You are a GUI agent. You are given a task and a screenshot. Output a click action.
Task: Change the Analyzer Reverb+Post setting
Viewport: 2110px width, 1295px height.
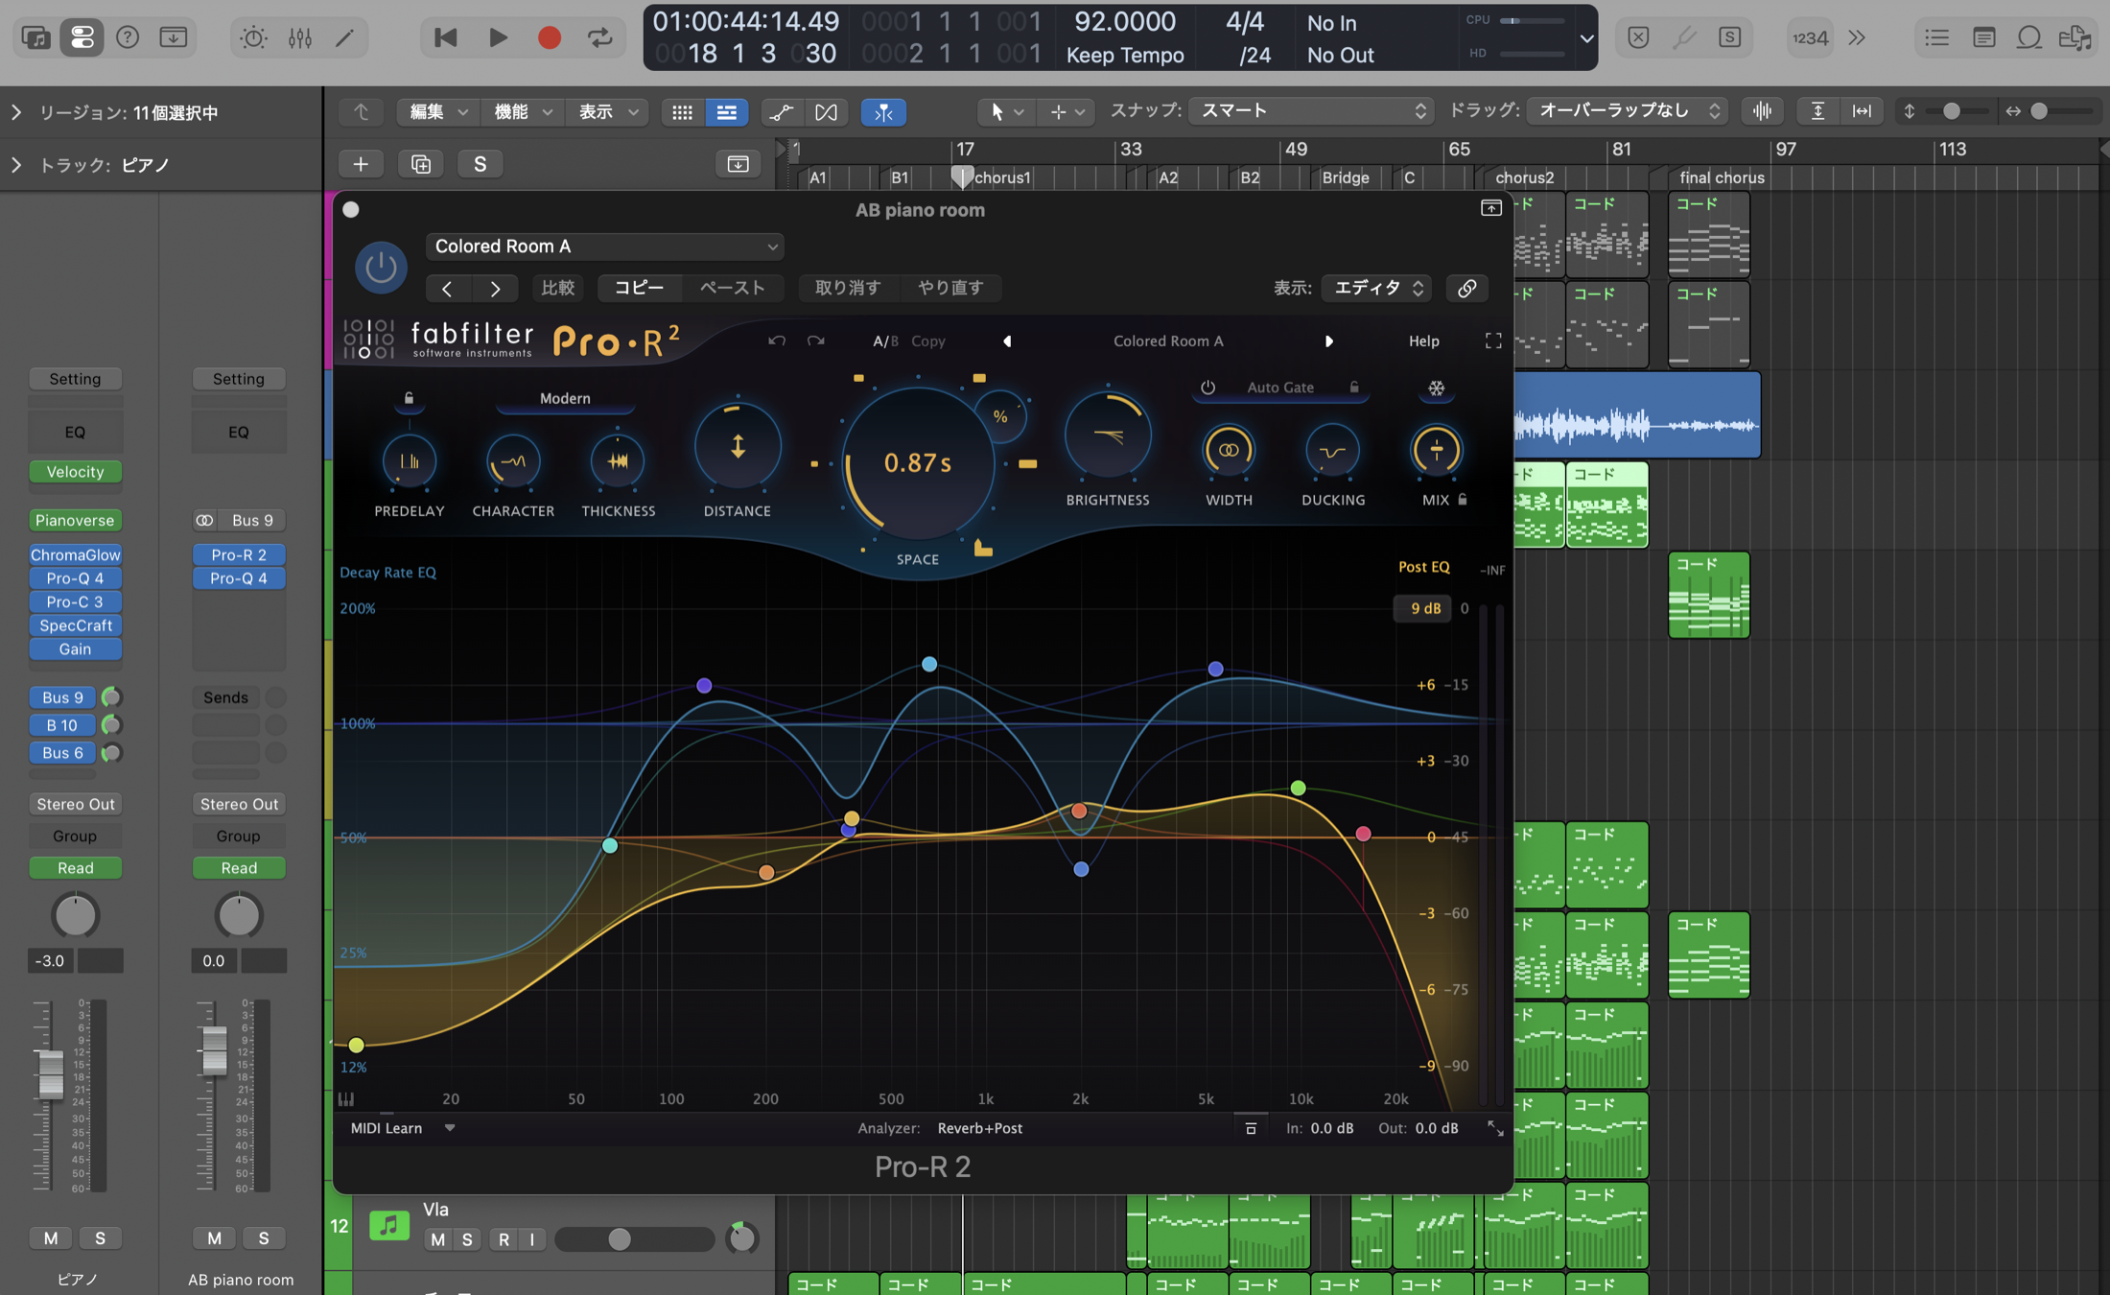(979, 1128)
